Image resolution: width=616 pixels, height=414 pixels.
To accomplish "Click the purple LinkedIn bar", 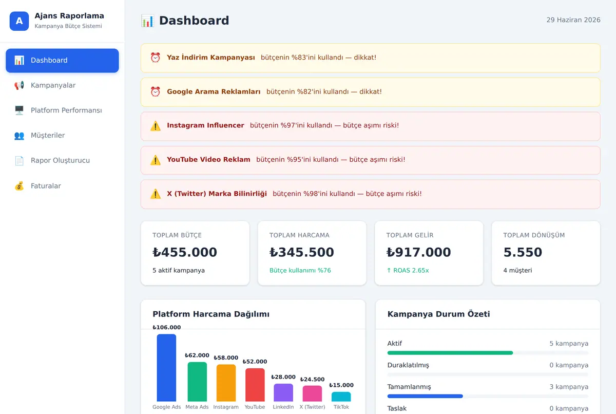I will click(x=283, y=392).
